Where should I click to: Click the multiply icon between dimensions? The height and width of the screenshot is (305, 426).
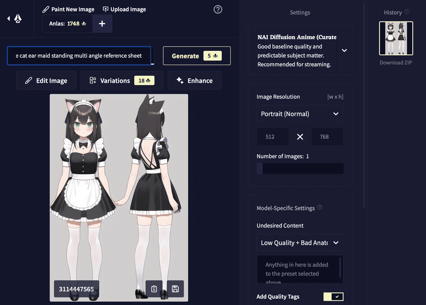pos(300,137)
